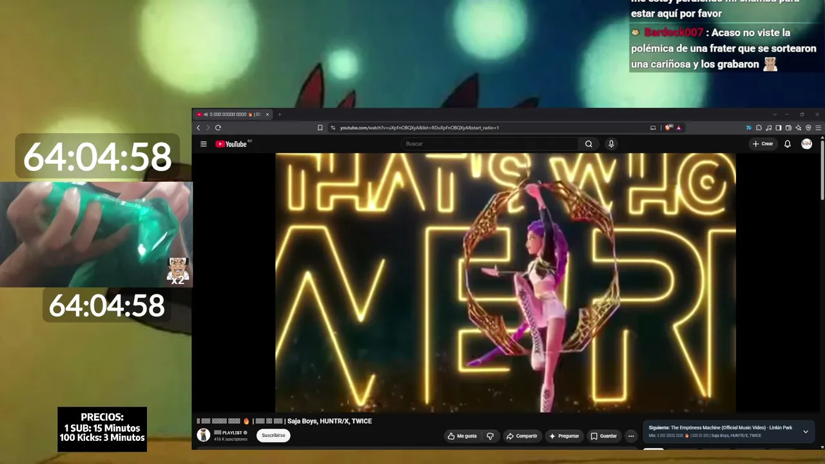Image resolution: width=825 pixels, height=464 pixels.
Task: Go back in the browser history
Action: [199, 128]
